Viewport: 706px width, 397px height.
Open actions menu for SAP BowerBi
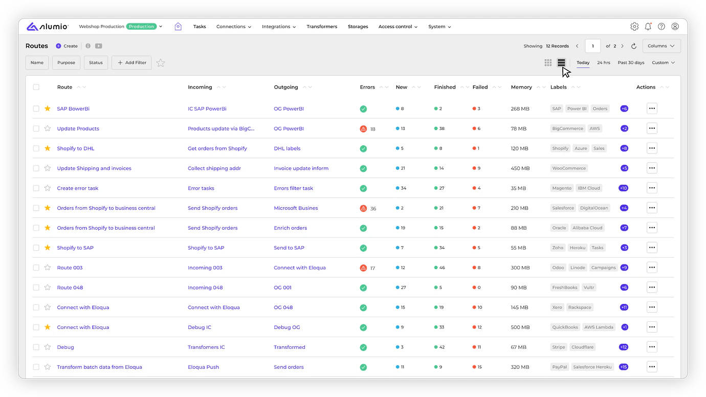(652, 108)
